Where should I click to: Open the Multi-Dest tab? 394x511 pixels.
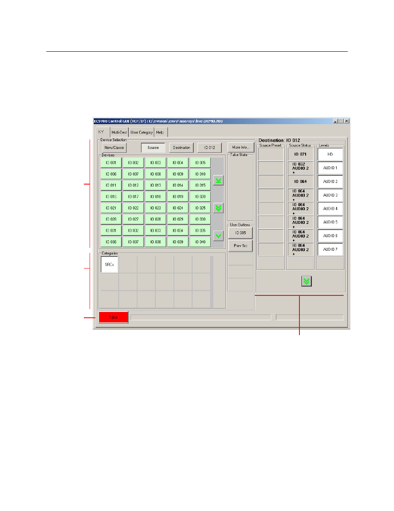[119, 132]
